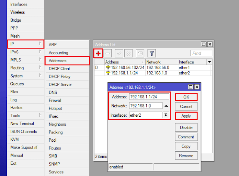Open the Wireless menu
The width and height of the screenshot is (239, 176).
26,12
